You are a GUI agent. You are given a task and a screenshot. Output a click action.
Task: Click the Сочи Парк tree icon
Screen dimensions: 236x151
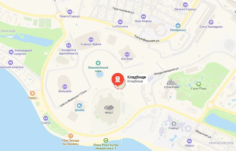[x=198, y=84]
